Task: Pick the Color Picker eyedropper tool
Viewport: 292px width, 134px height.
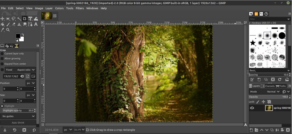Action: (x=2, y=30)
